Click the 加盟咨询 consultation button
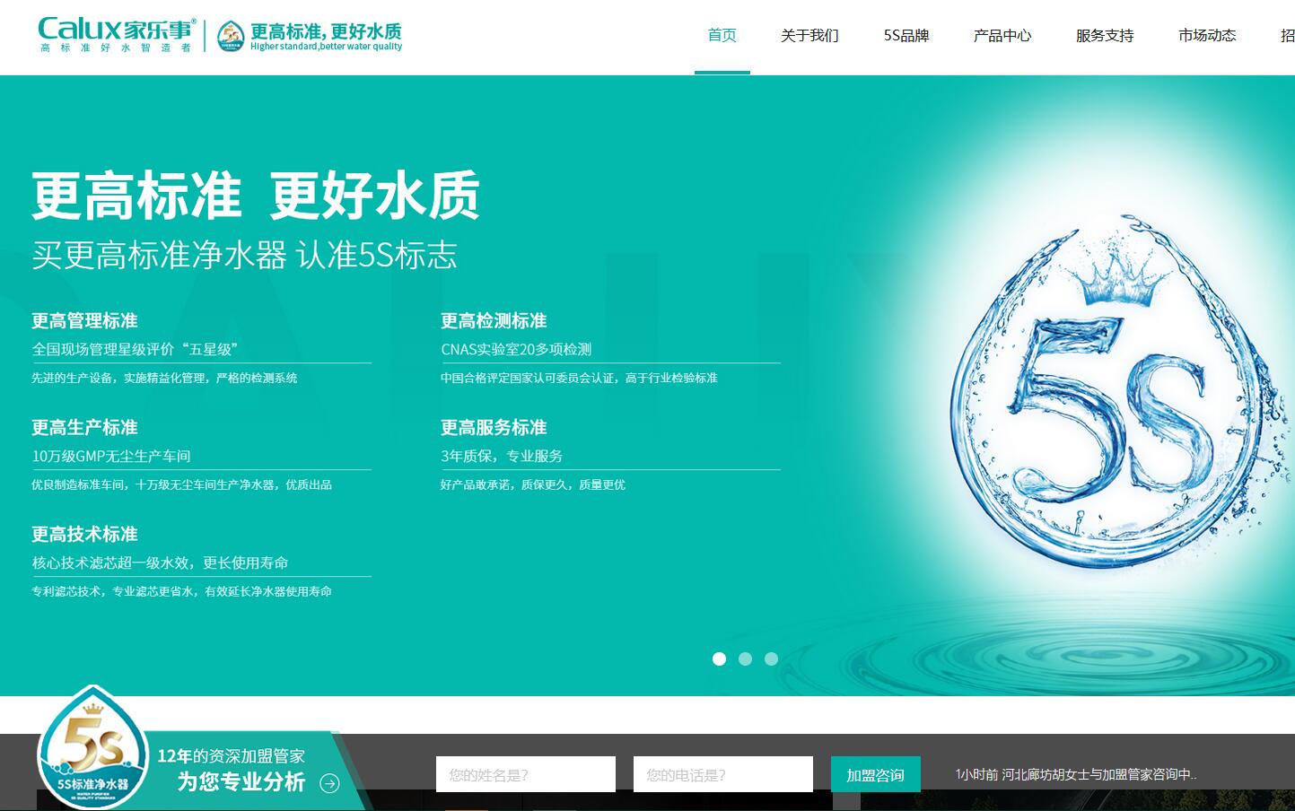 tap(875, 773)
